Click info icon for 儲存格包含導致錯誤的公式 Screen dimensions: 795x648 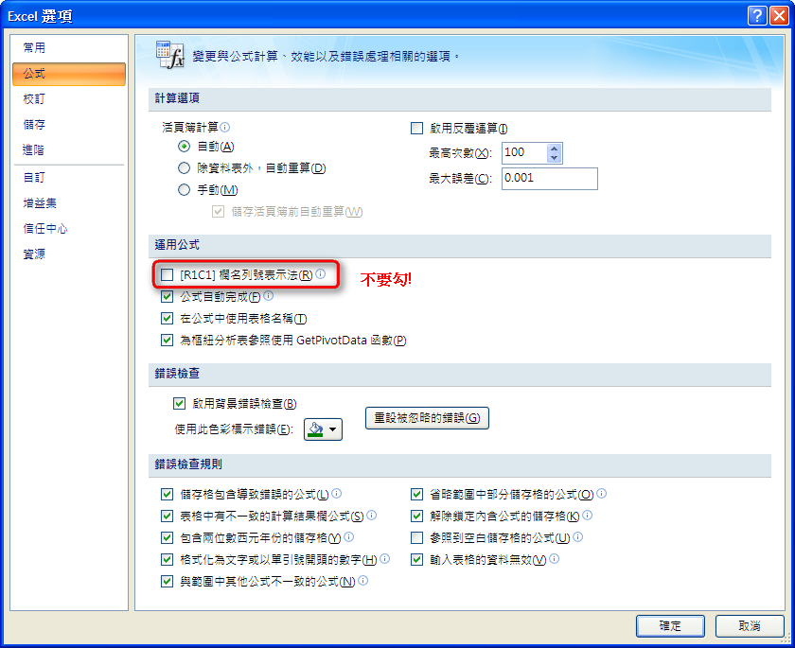(x=336, y=493)
